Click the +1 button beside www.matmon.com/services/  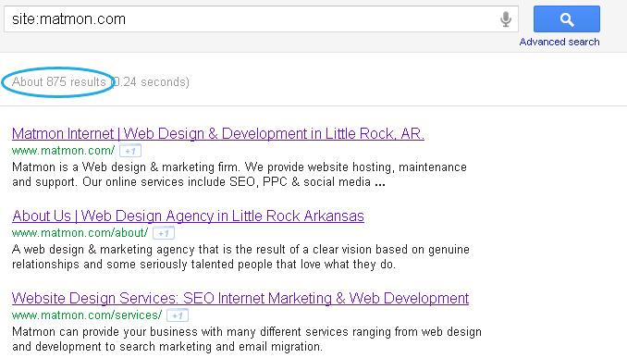point(178,315)
